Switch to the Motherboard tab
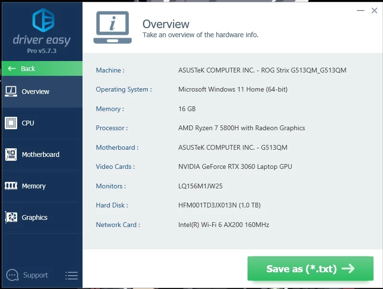The width and height of the screenshot is (383, 289). click(x=42, y=155)
